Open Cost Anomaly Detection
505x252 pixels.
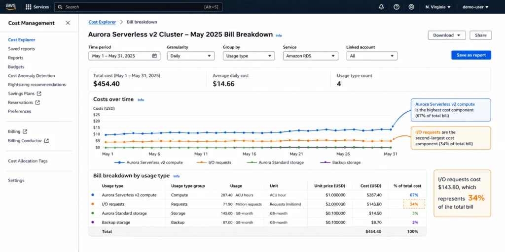point(32,76)
